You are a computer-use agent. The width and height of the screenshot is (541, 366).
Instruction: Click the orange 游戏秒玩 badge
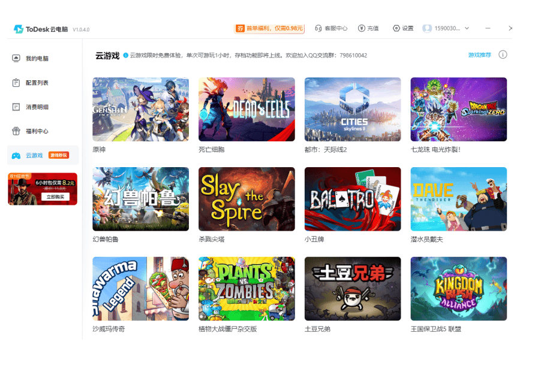[59, 155]
